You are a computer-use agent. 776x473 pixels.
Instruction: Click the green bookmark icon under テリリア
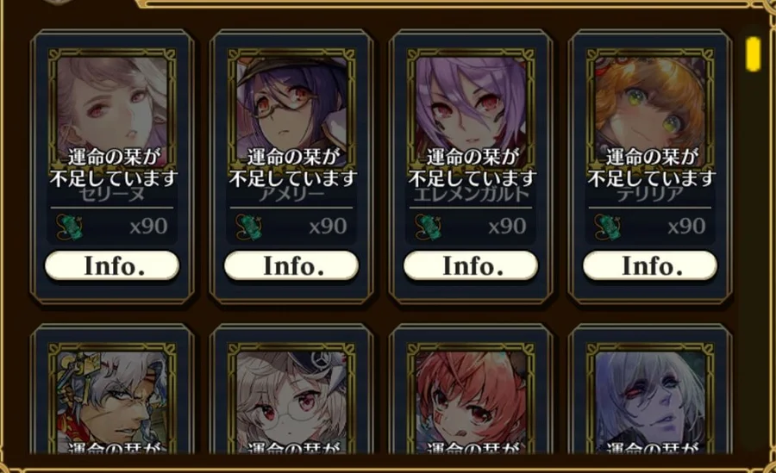pos(607,227)
